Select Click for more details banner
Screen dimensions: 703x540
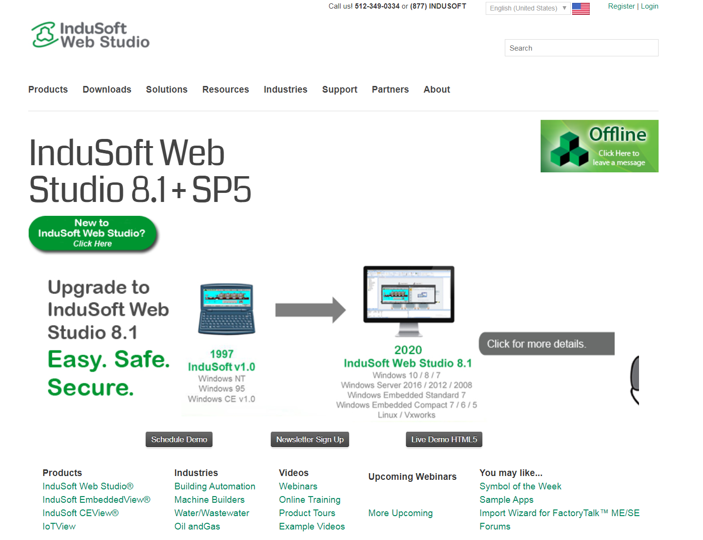pyautogui.click(x=546, y=344)
